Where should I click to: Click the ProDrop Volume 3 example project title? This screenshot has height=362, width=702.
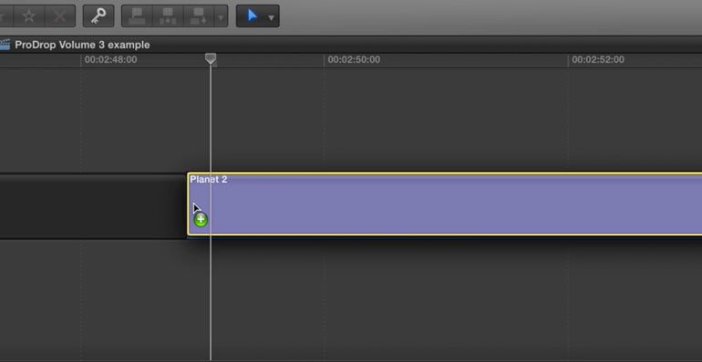82,45
